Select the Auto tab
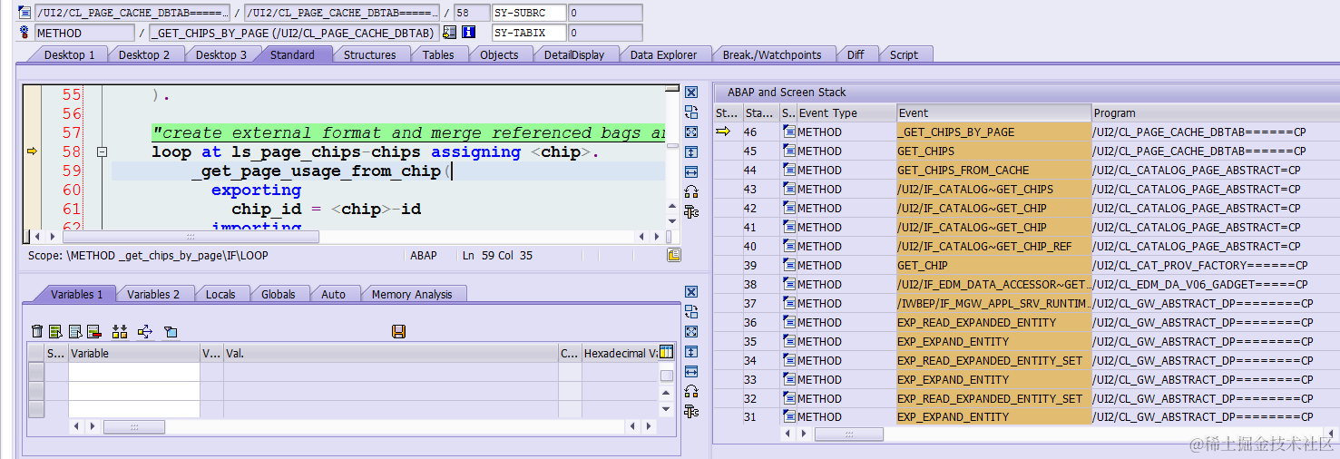 coord(333,294)
